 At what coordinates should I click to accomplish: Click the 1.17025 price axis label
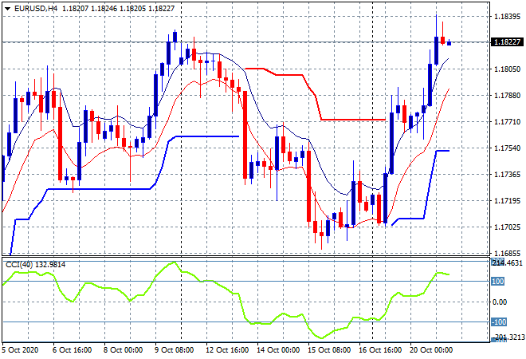[508, 227]
